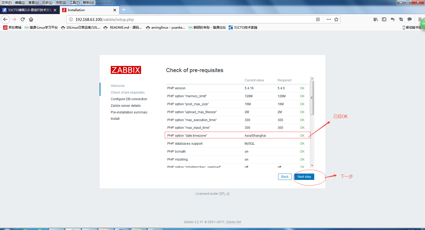The height and width of the screenshot is (230, 425).
Task: Click the PHP option "date.timezone" row label
Action: pyautogui.click(x=187, y=136)
